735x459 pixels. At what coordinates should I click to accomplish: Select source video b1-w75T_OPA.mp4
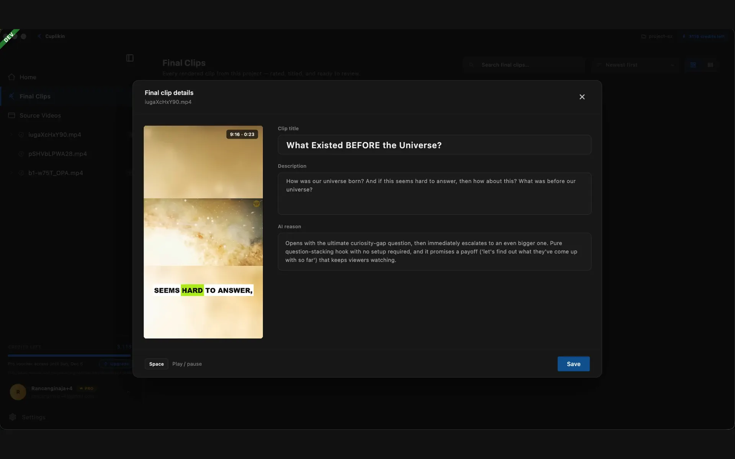[x=56, y=173]
